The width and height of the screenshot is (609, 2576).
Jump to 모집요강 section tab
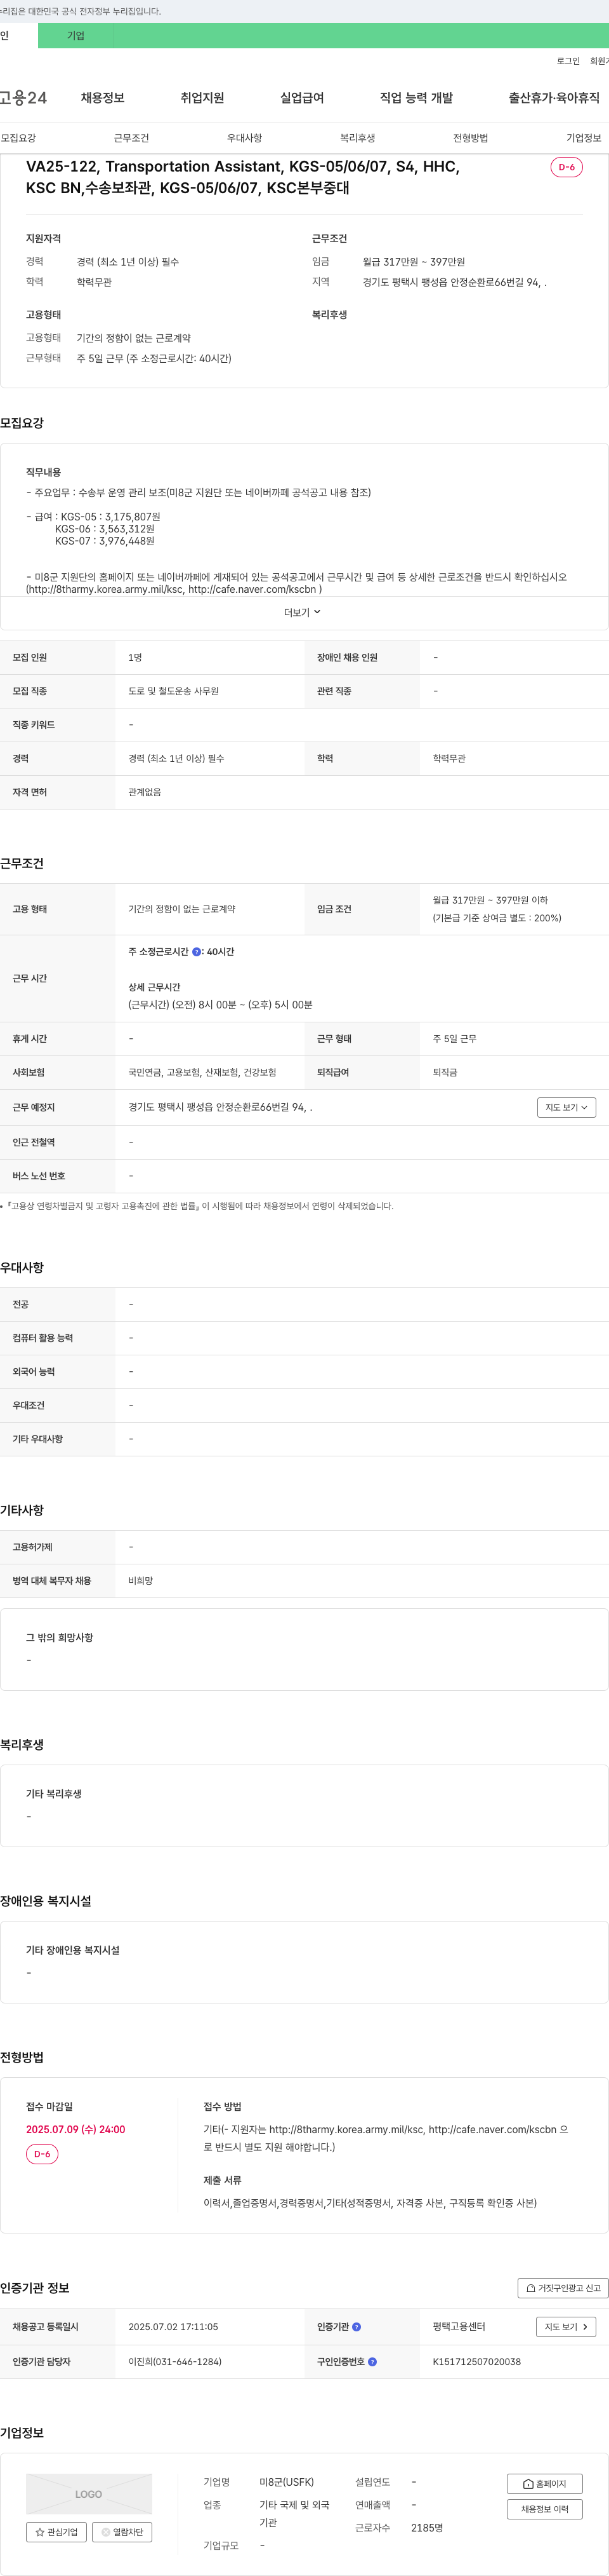click(18, 138)
